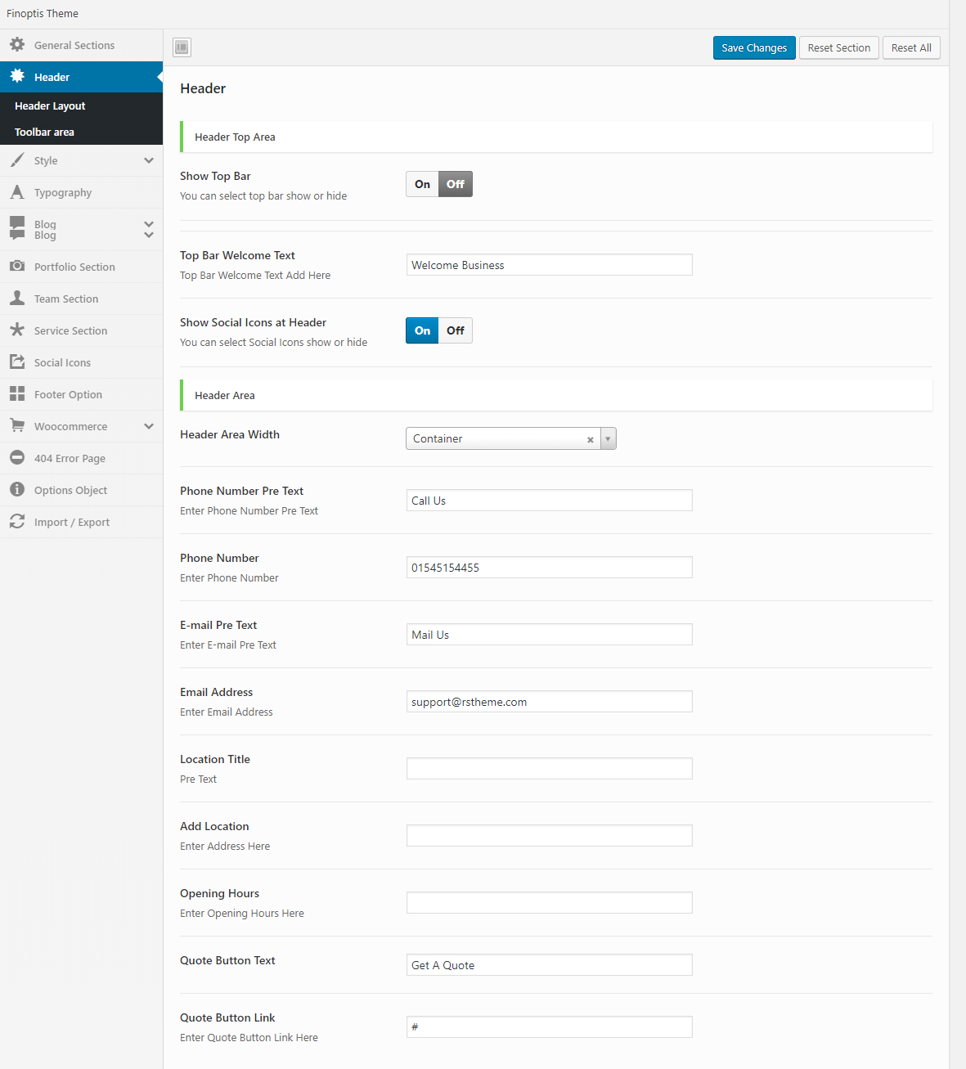Open General Sections via gear icon
Screen dimensions: 966x1069
click(x=17, y=45)
